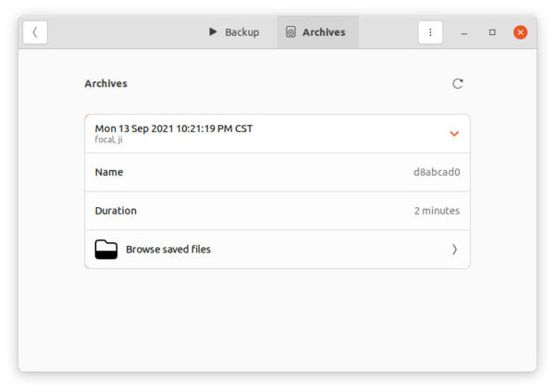This screenshot has height=392, width=555.
Task: Open the three-dot main menu
Action: click(x=430, y=32)
